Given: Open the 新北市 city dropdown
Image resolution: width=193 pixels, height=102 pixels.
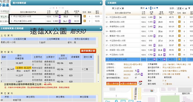Looking at the screenshot, I should click(5, 17).
